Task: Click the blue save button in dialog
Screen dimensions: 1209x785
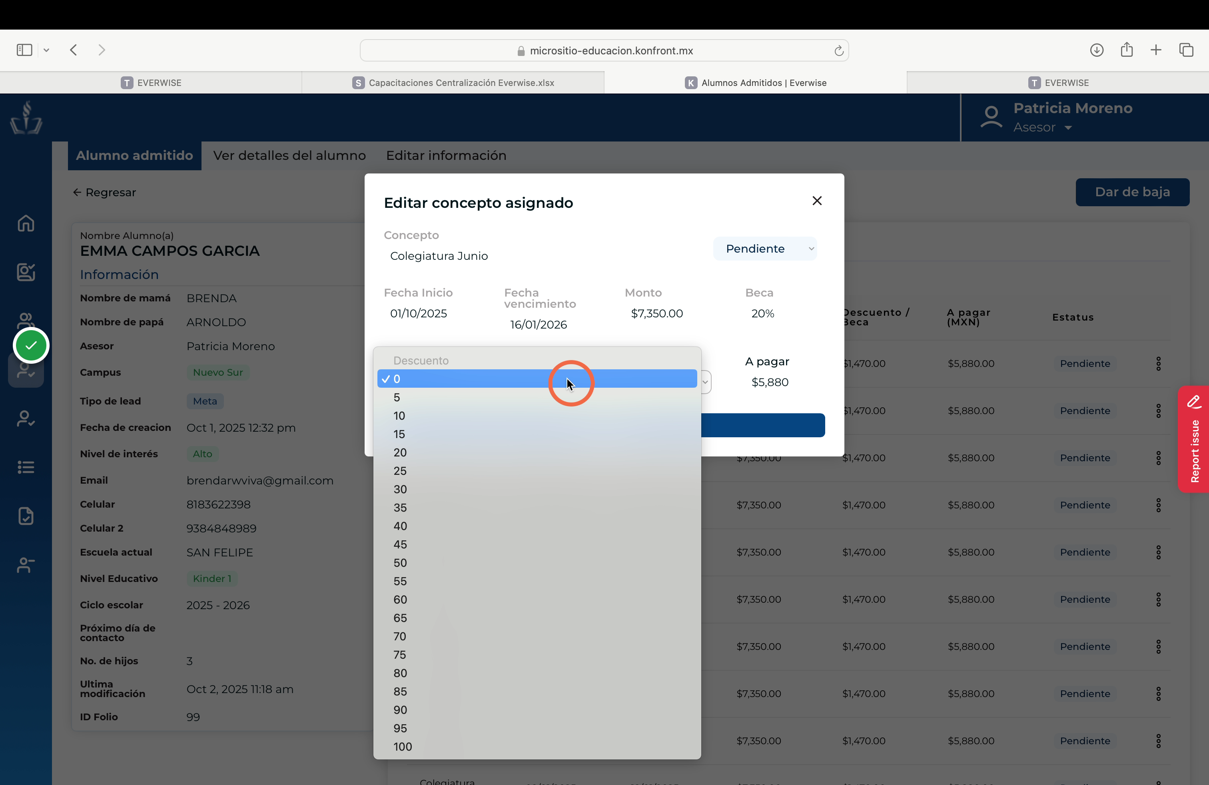Action: pyautogui.click(x=763, y=426)
